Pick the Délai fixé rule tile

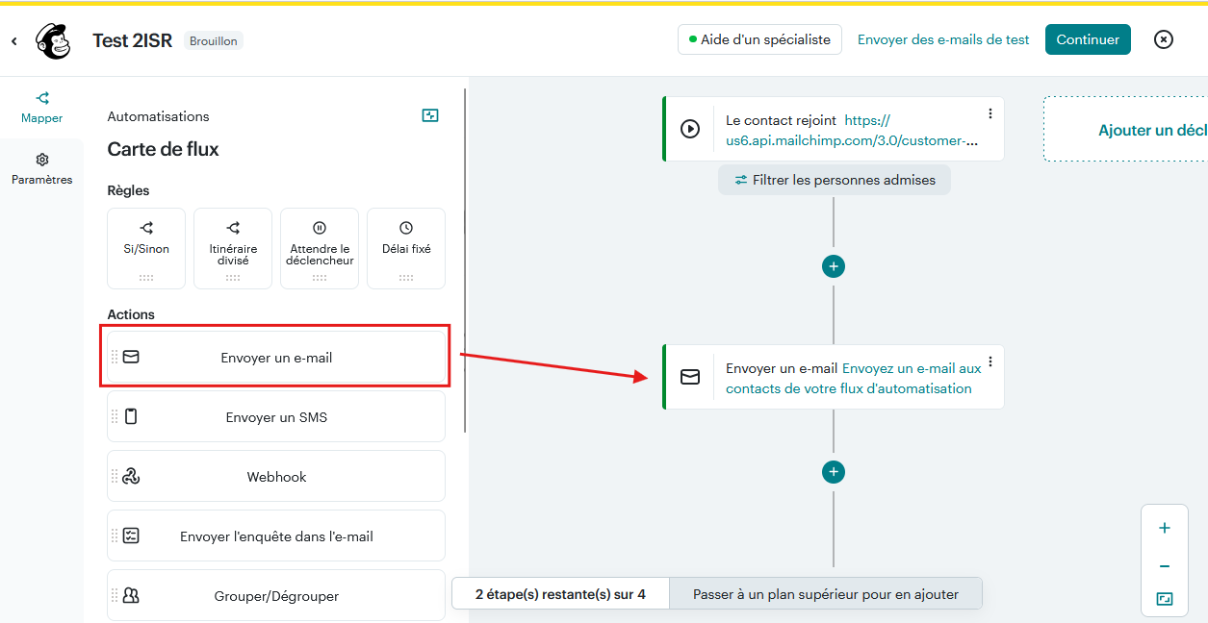pyautogui.click(x=406, y=247)
